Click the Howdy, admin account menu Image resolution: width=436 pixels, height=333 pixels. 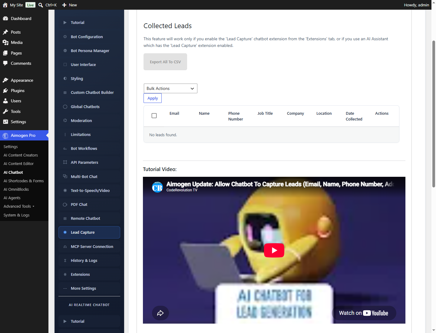point(416,5)
